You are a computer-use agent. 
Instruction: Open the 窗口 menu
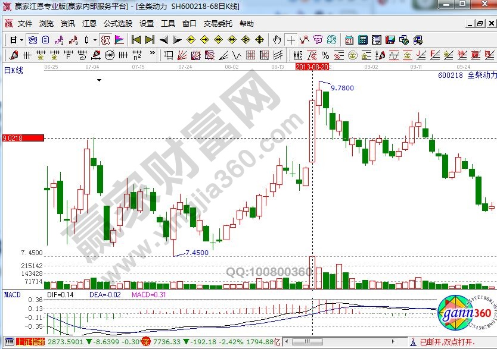pos(190,23)
